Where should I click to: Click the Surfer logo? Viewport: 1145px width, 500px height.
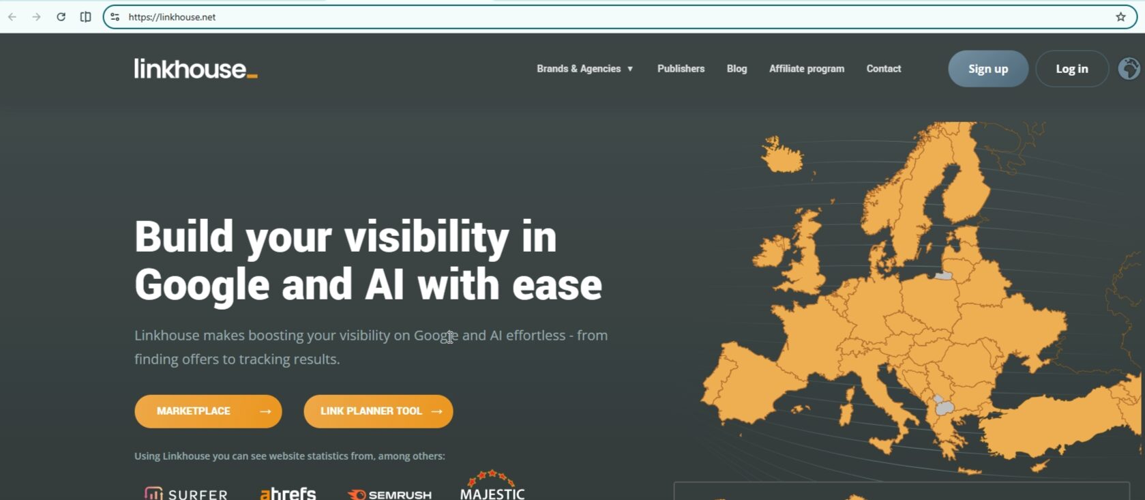pyautogui.click(x=186, y=494)
